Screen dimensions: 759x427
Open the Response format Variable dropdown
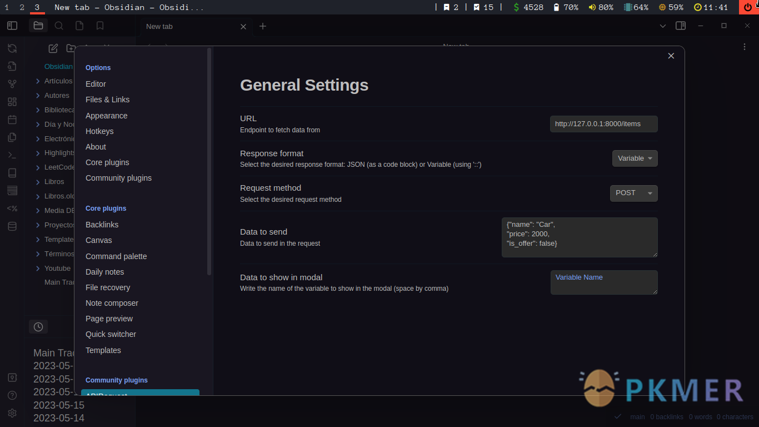[x=635, y=158]
